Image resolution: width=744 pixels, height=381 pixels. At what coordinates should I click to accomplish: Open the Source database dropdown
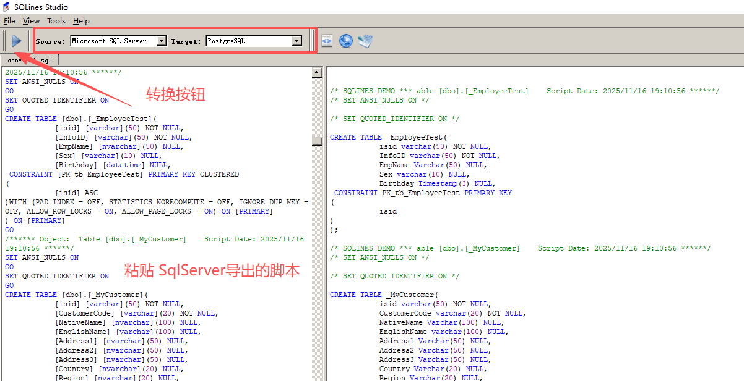pos(118,40)
